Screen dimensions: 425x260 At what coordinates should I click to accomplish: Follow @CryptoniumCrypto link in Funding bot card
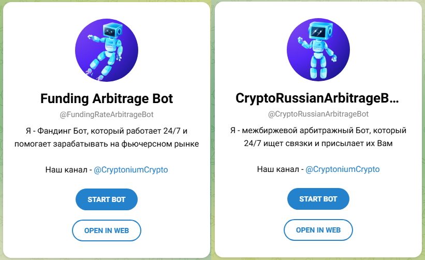(131, 170)
